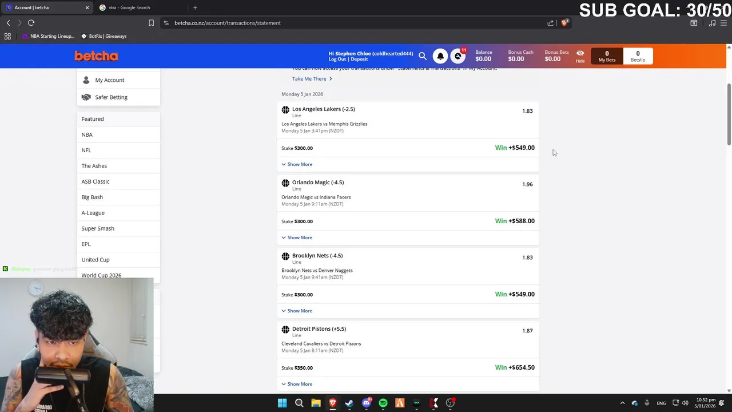Go back in browser history
This screenshot has height=412, width=732.
(8, 23)
